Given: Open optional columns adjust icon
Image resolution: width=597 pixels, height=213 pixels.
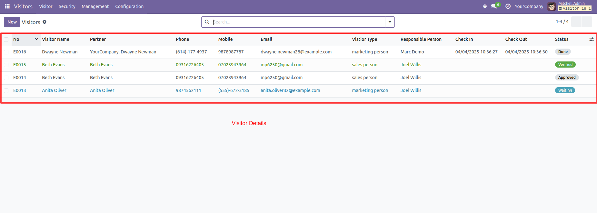Looking at the screenshot, I should 592,39.
